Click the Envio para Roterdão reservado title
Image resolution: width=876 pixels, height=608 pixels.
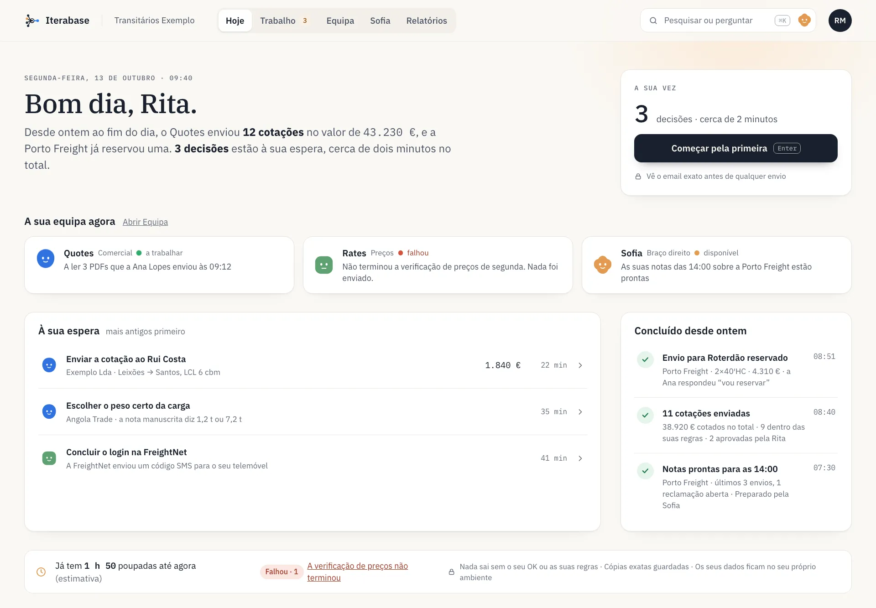(725, 358)
